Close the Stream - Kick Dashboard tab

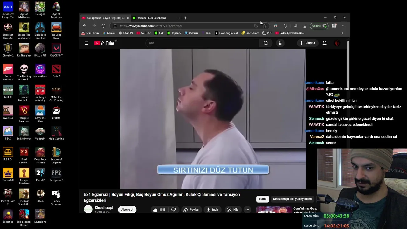click(x=178, y=18)
